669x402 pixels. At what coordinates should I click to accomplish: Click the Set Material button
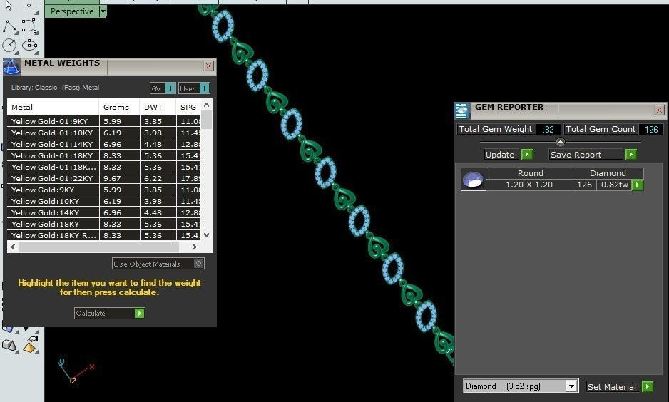click(620, 386)
